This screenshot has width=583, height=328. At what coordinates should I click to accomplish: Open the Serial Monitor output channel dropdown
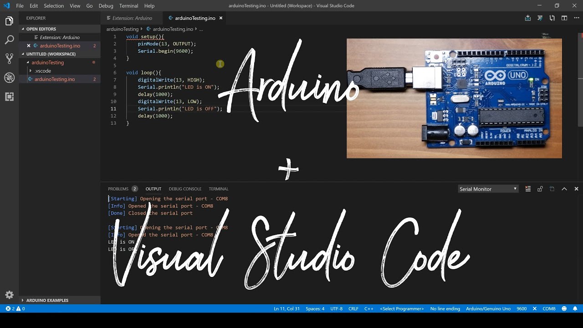pos(488,189)
